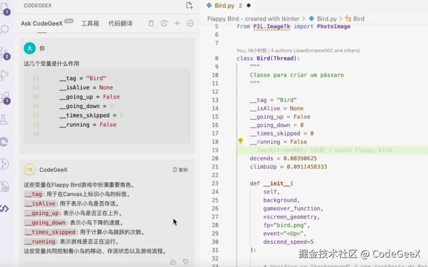Click the Flappy Bird folder breadcrumb

pyautogui.click(x=253, y=19)
